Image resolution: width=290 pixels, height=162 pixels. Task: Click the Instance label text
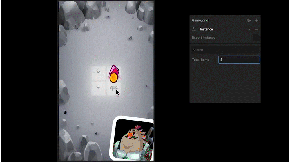[206, 29]
